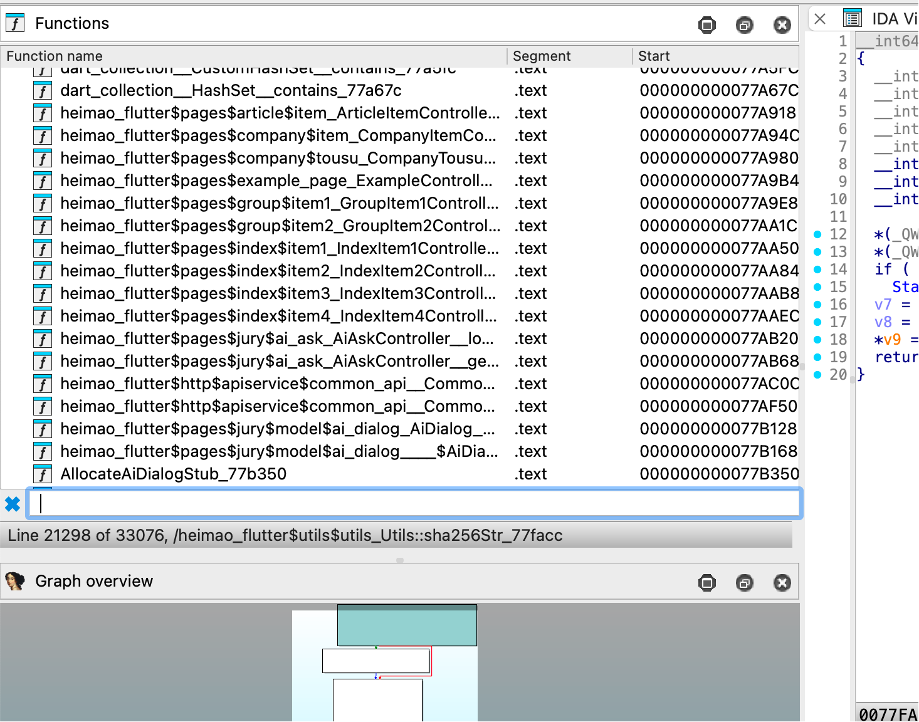The width and height of the screenshot is (919, 722).
Task: Click function icon beside the ExampleControll row
Action: tap(42, 181)
